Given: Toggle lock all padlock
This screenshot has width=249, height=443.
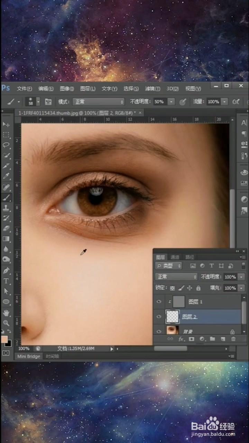Looking at the screenshot, I should (x=199, y=288).
